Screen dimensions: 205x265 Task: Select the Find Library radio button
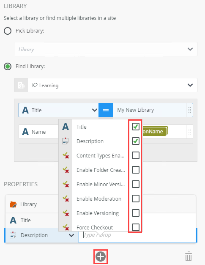coord(8,66)
